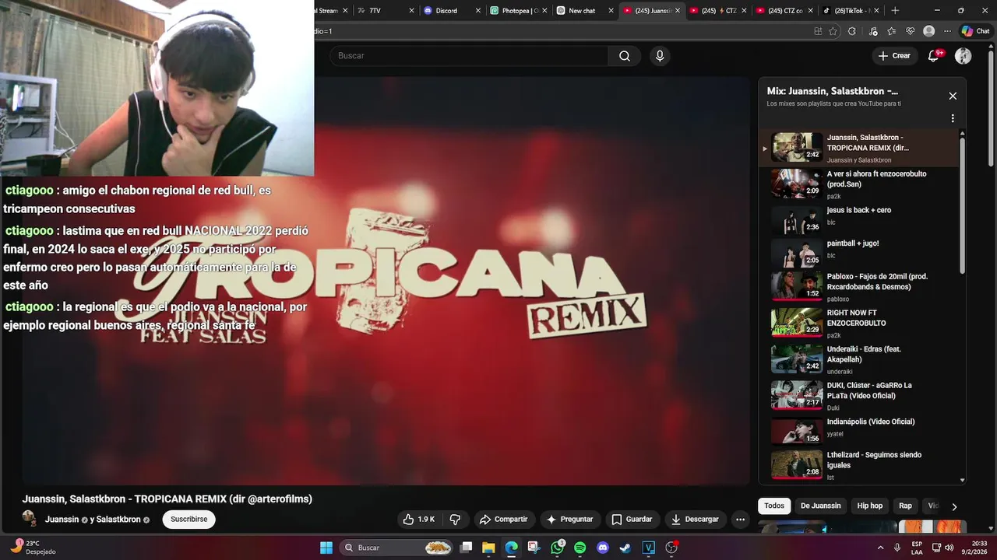
Task: Open browser settings and more menu
Action: click(x=947, y=31)
